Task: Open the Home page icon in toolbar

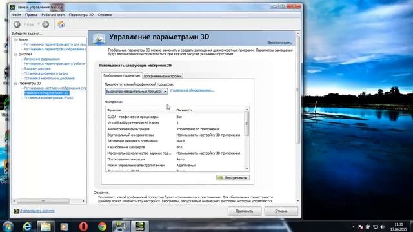Action: (61, 24)
